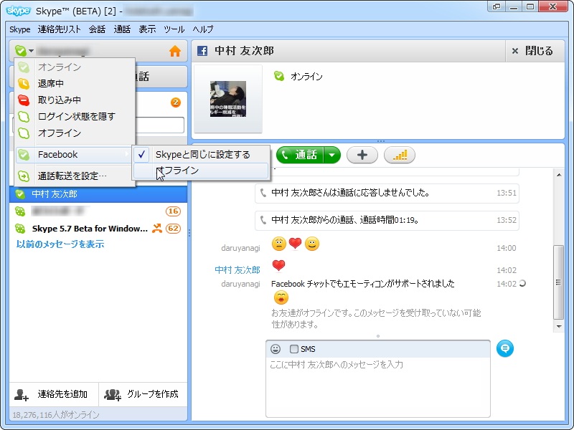Open the status dropdown arrow beside the green check
The image size is (574, 430).
click(32, 51)
